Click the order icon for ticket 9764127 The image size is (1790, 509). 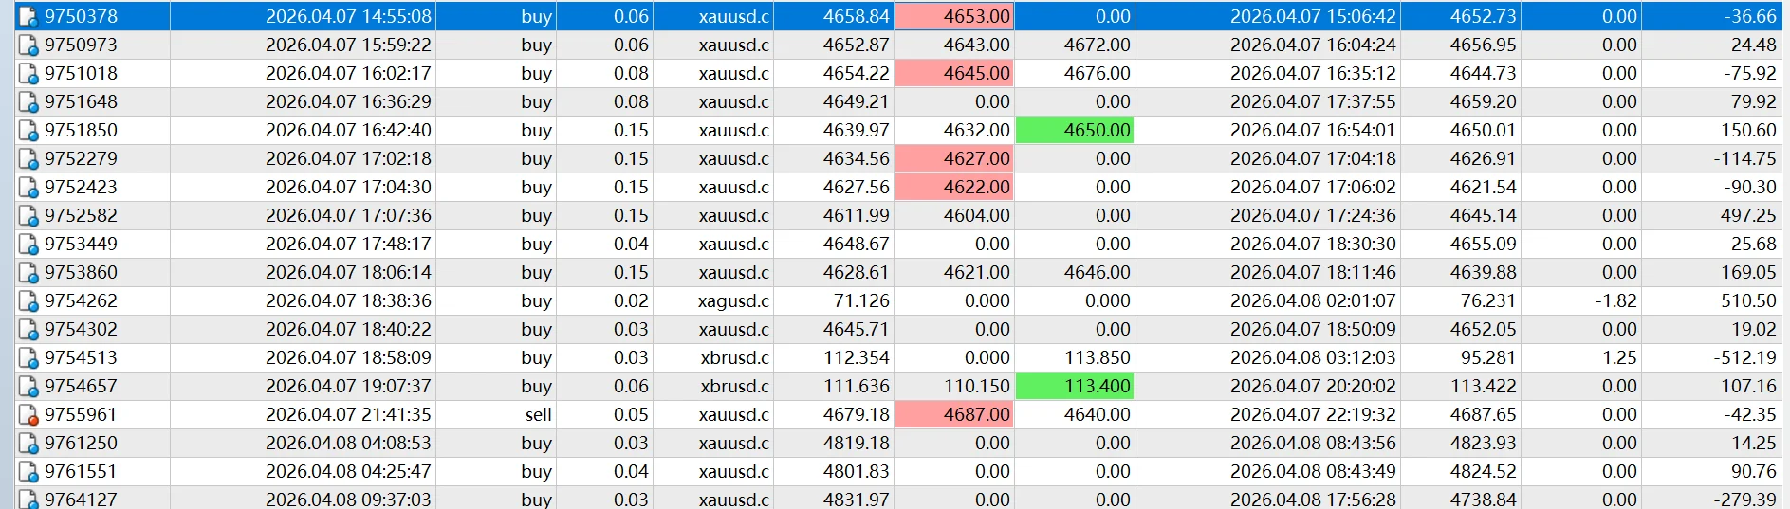29,499
